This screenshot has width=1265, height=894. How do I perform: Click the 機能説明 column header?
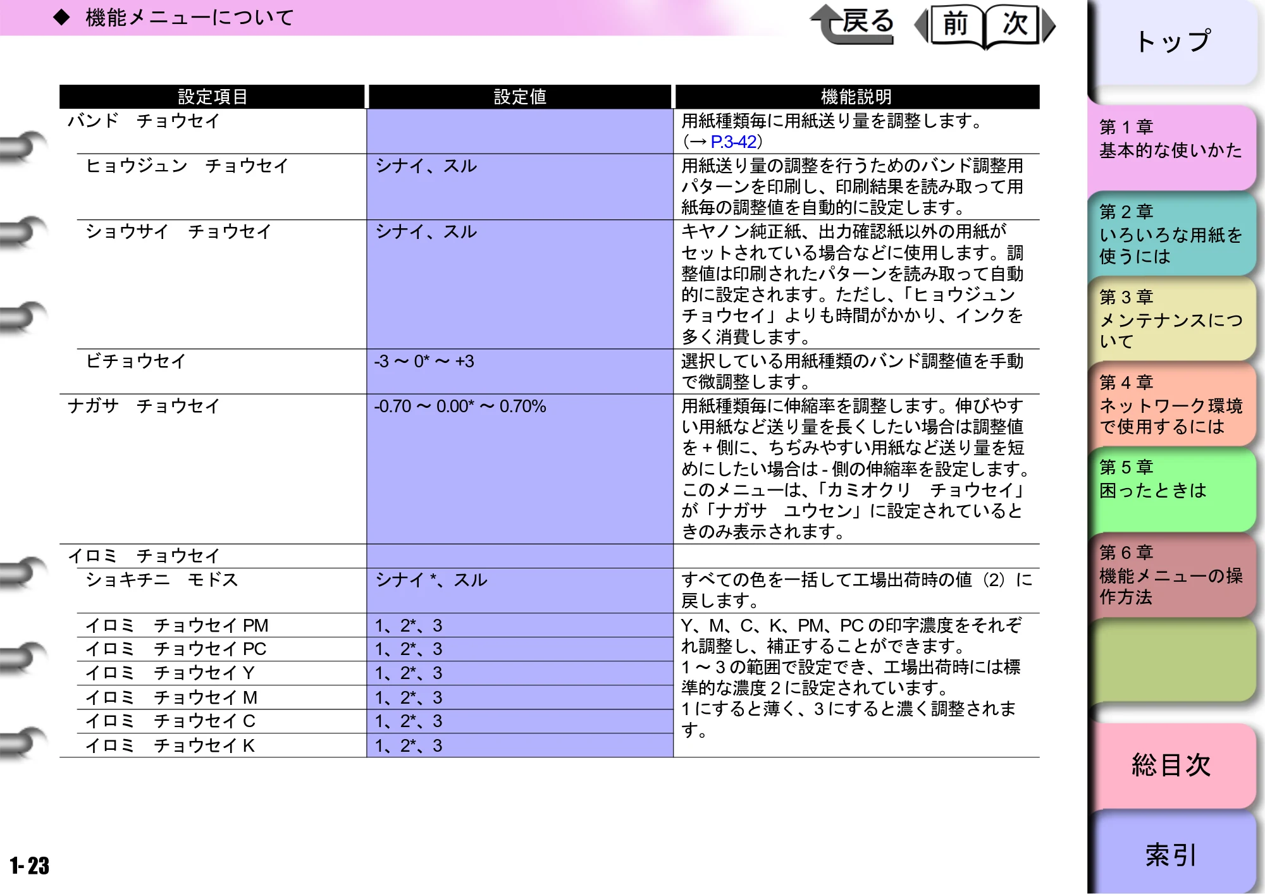point(857,97)
